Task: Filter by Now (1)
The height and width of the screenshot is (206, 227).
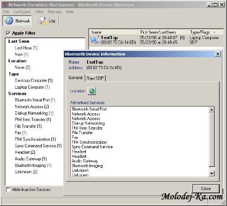Action: pyautogui.click(x=21, y=55)
